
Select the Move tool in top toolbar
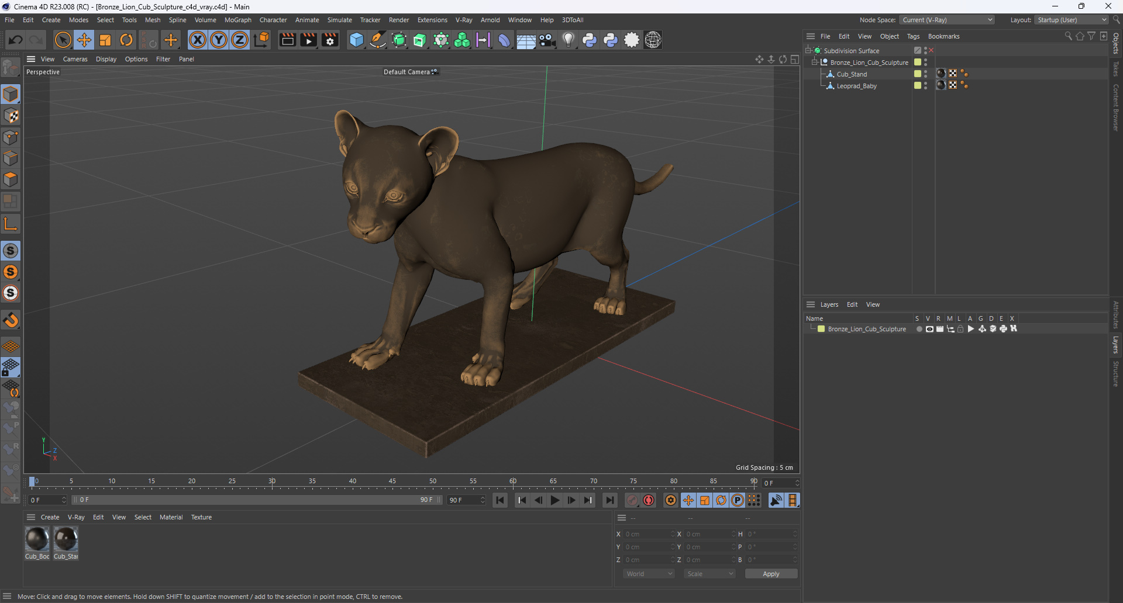coord(84,40)
